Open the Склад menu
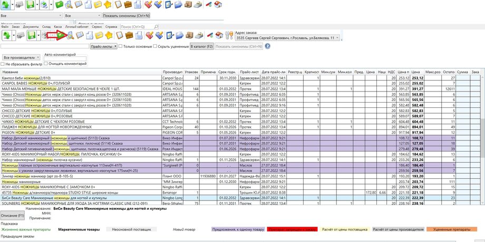The height and width of the screenshot is (242, 485). [46, 27]
